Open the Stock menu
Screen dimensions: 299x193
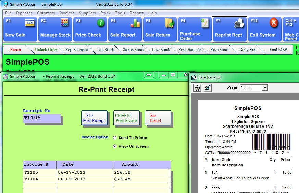105,13
